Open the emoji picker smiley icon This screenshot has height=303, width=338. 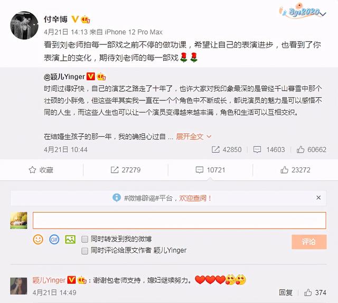(x=38, y=240)
